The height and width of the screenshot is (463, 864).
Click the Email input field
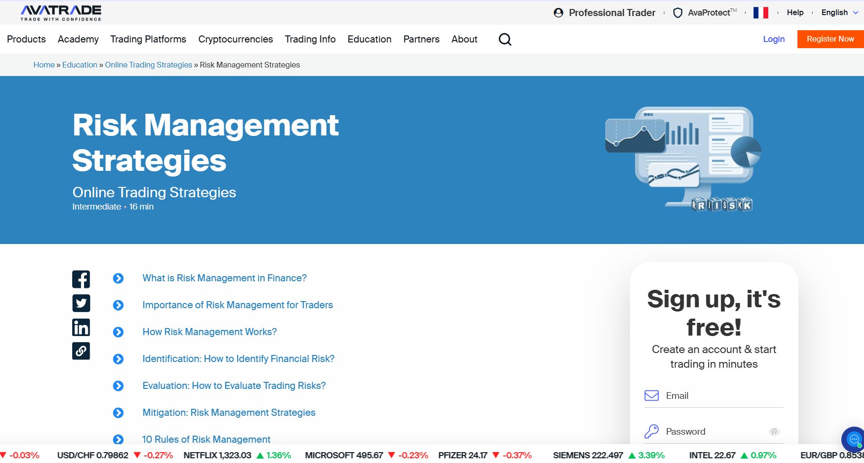point(714,396)
